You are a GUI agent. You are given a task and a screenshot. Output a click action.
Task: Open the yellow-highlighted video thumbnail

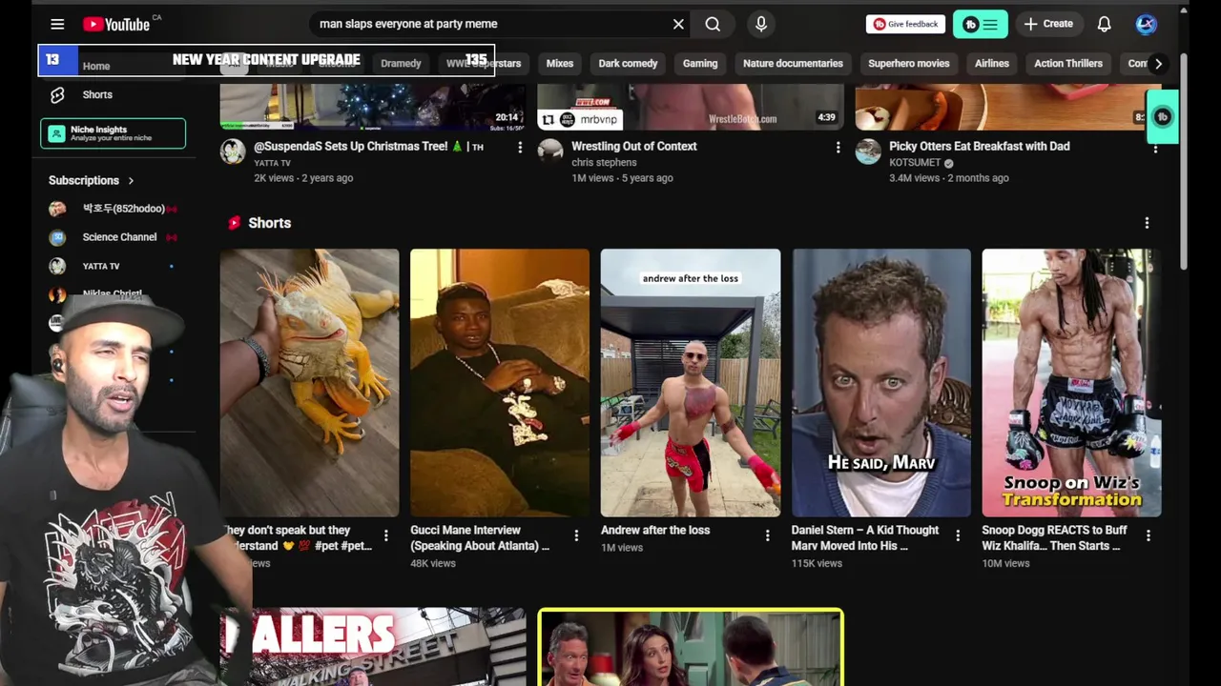point(691,648)
